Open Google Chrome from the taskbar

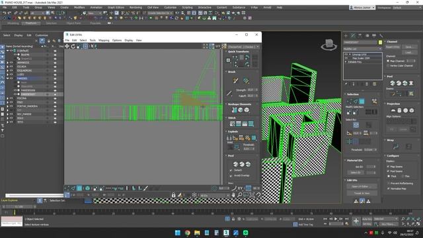tap(187, 233)
